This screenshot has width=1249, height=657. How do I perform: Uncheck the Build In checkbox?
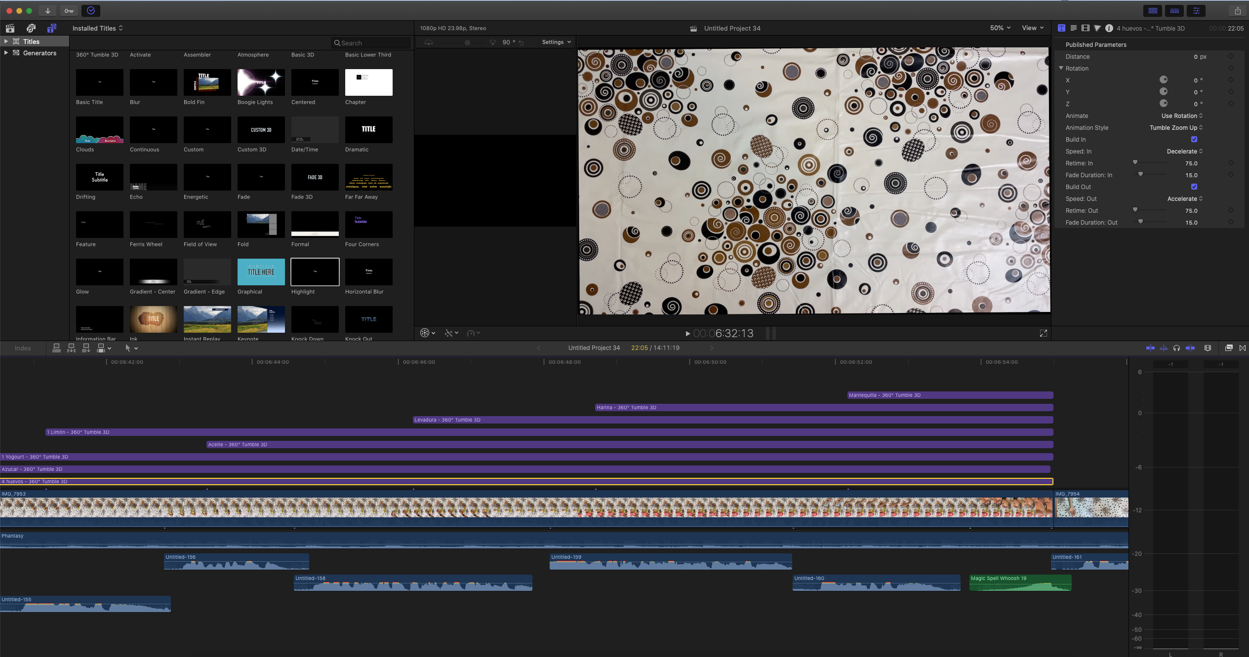pyautogui.click(x=1194, y=139)
